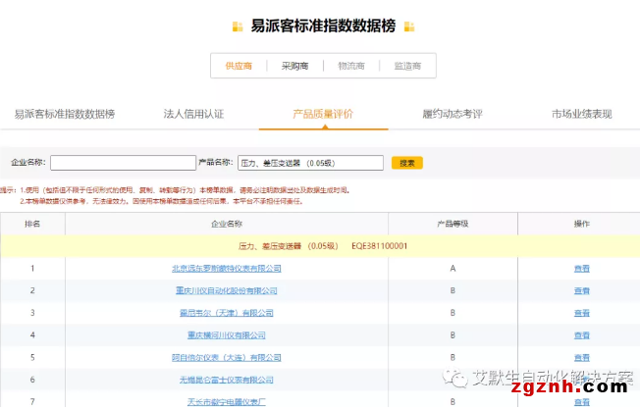Click 查看 for rank 1 row
Image resolution: width=640 pixels, height=409 pixels.
(x=582, y=269)
